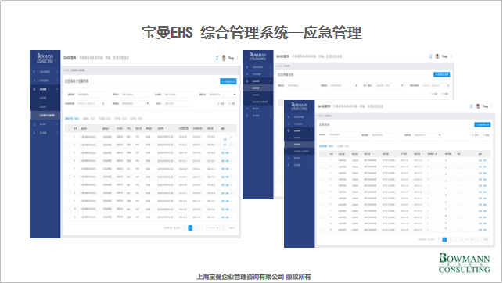Click user avatar on emergency plan (应急预案) page
This screenshot has height=283, width=503.
tap(437, 56)
